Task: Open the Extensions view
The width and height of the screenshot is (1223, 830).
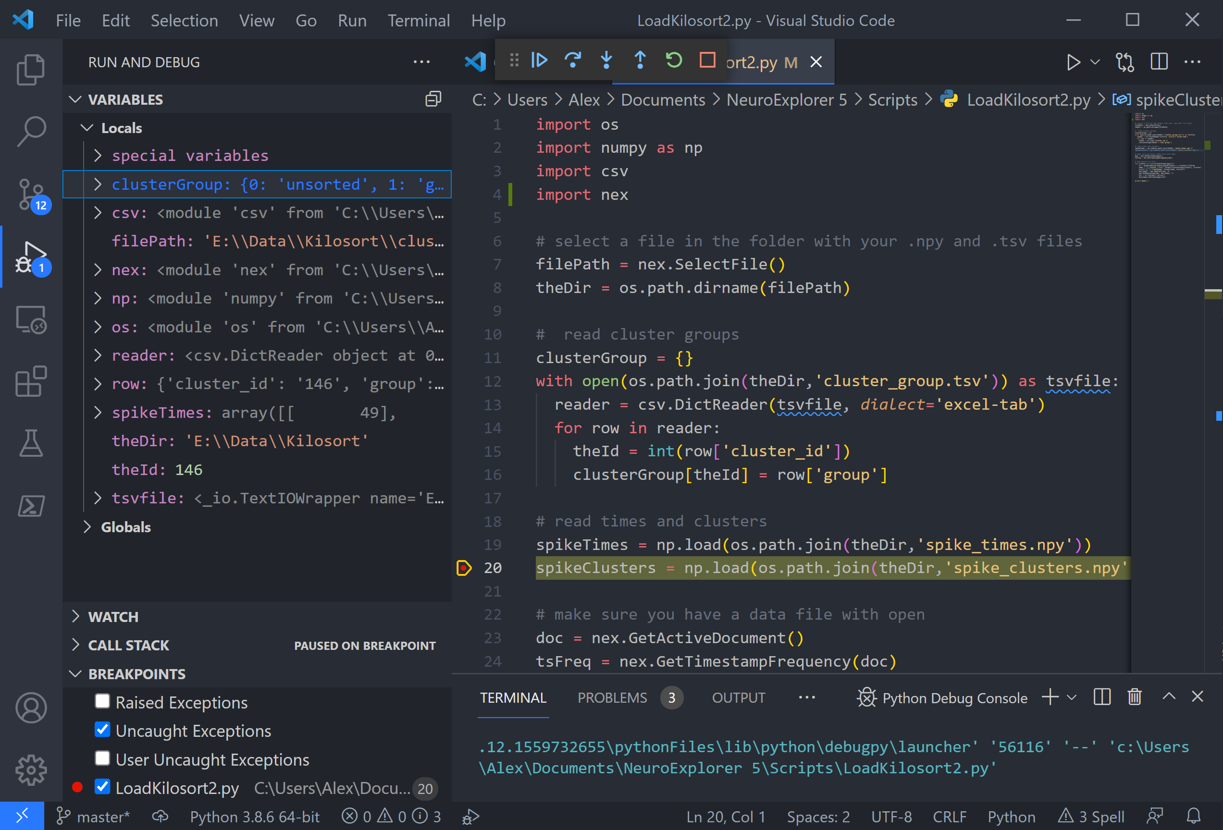Action: tap(31, 381)
